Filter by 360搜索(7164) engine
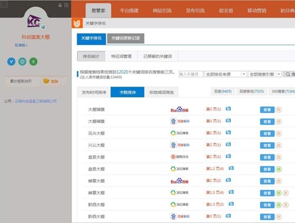 [282, 91]
